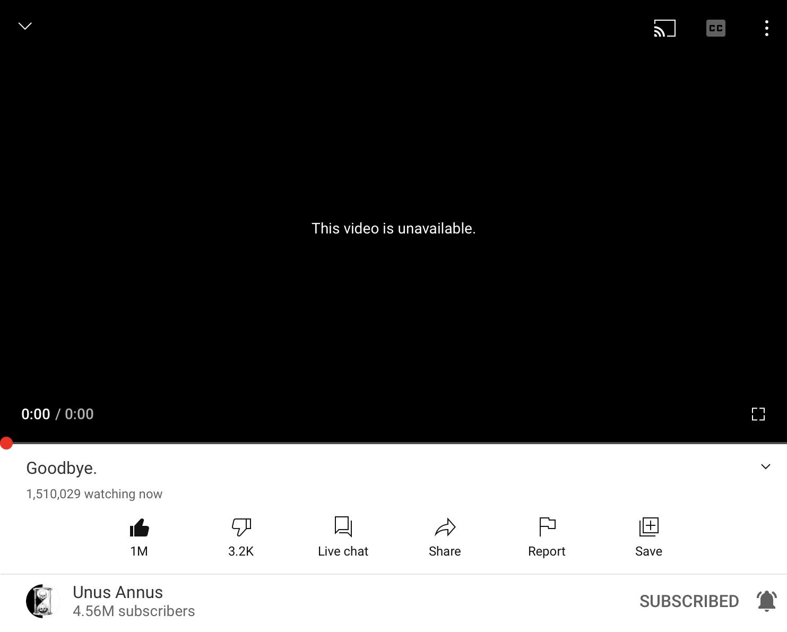Click the Share arrow icon
Image resolution: width=787 pixels, height=632 pixels.
click(x=445, y=527)
